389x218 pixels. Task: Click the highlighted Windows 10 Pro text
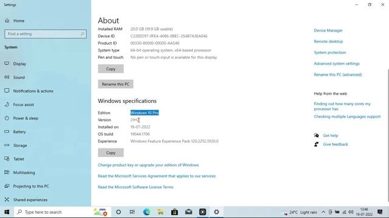(x=145, y=113)
